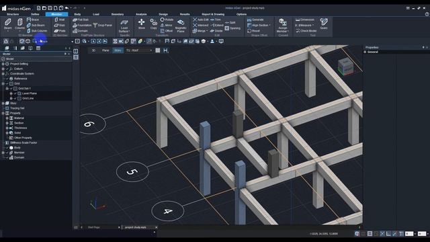This screenshot has height=242, width=430.
Task: Open the Load Surface dropdown
Action: (x=124, y=26)
